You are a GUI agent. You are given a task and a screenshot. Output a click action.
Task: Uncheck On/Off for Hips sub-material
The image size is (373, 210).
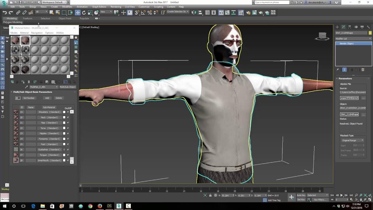[x=68, y=123]
